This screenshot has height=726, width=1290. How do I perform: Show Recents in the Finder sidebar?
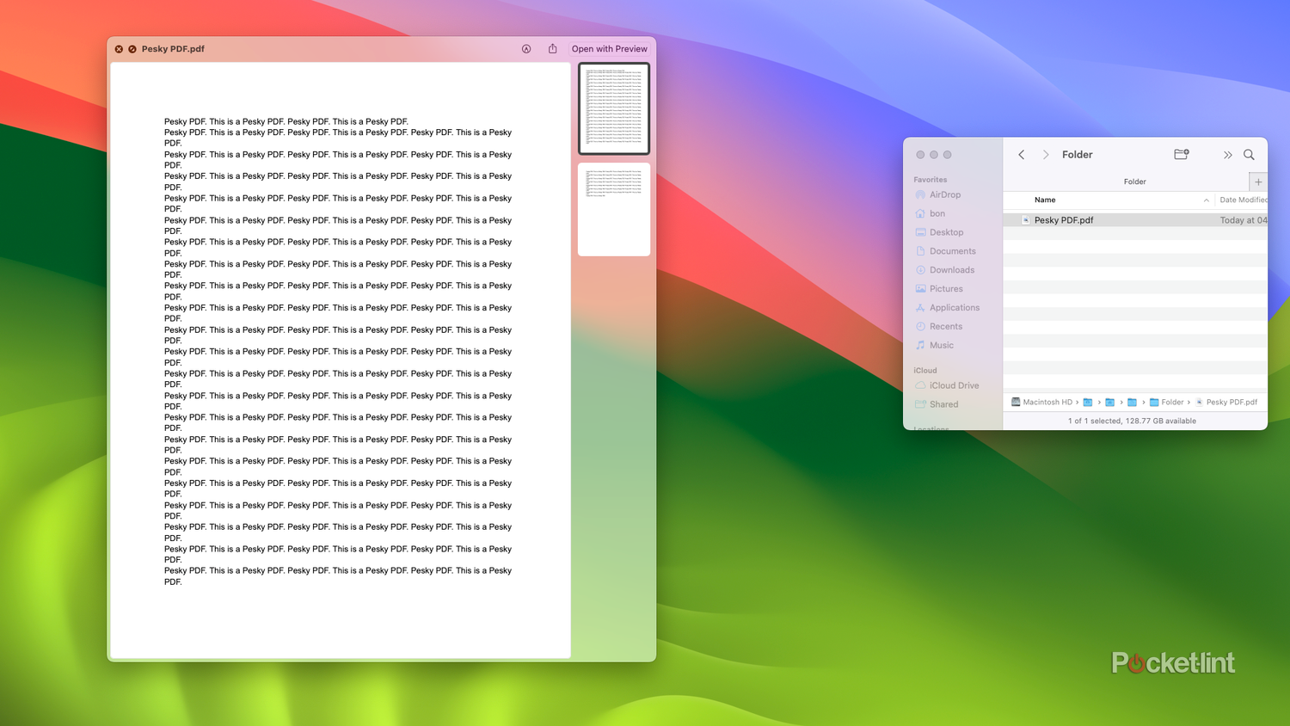939,327
